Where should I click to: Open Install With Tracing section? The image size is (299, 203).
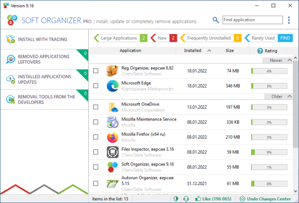click(44, 39)
